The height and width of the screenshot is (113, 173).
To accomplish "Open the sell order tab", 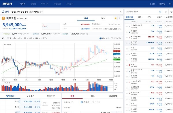I will click(x=93, y=96).
